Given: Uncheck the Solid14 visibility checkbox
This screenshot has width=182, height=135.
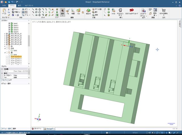Looking at the screenshot, I should pyautogui.click(x=9, y=32).
